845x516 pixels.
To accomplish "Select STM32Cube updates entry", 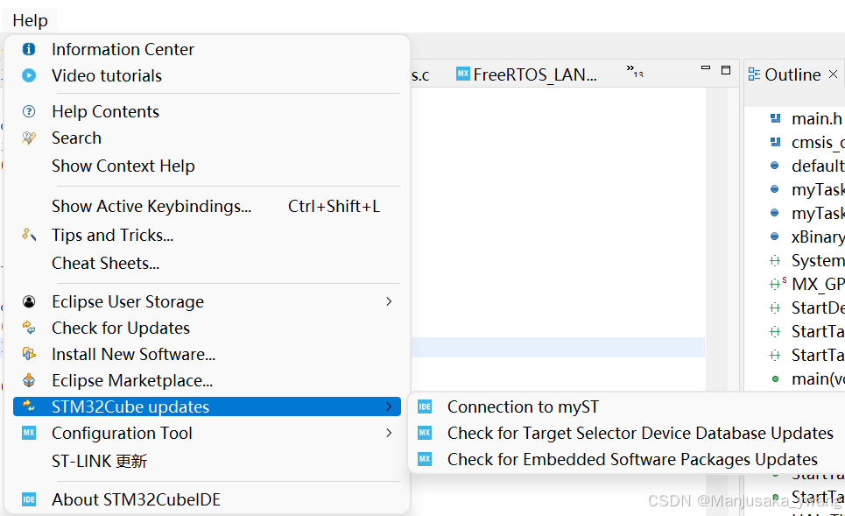I will click(x=207, y=406).
